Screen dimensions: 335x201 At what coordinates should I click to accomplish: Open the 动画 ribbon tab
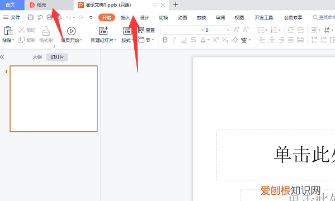pyautogui.click(x=182, y=17)
